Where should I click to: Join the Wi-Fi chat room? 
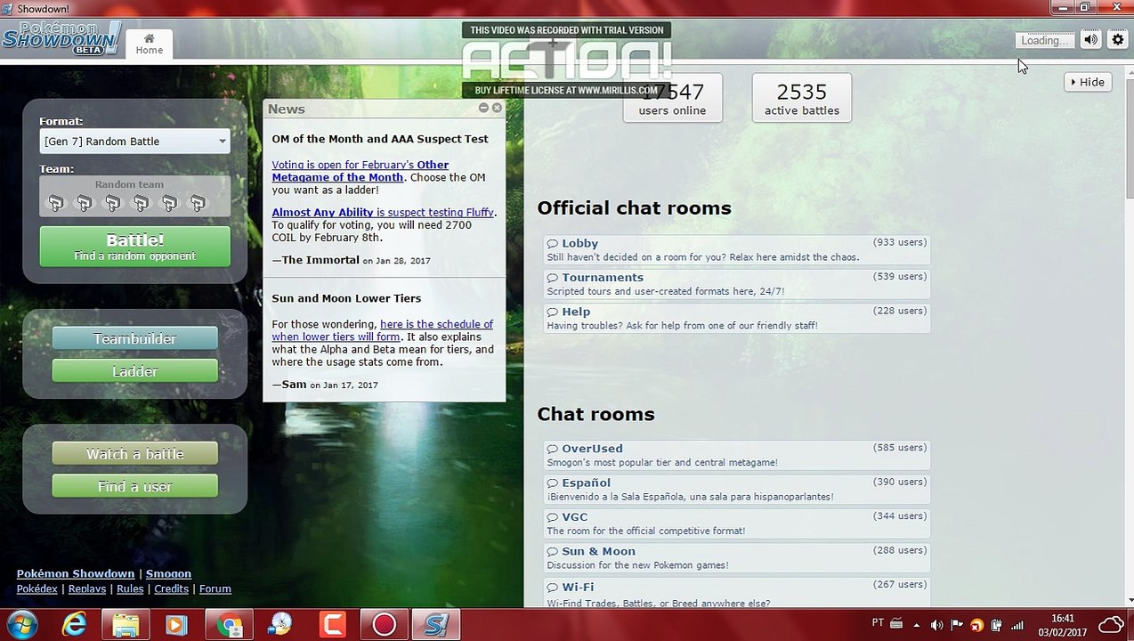[736, 594]
